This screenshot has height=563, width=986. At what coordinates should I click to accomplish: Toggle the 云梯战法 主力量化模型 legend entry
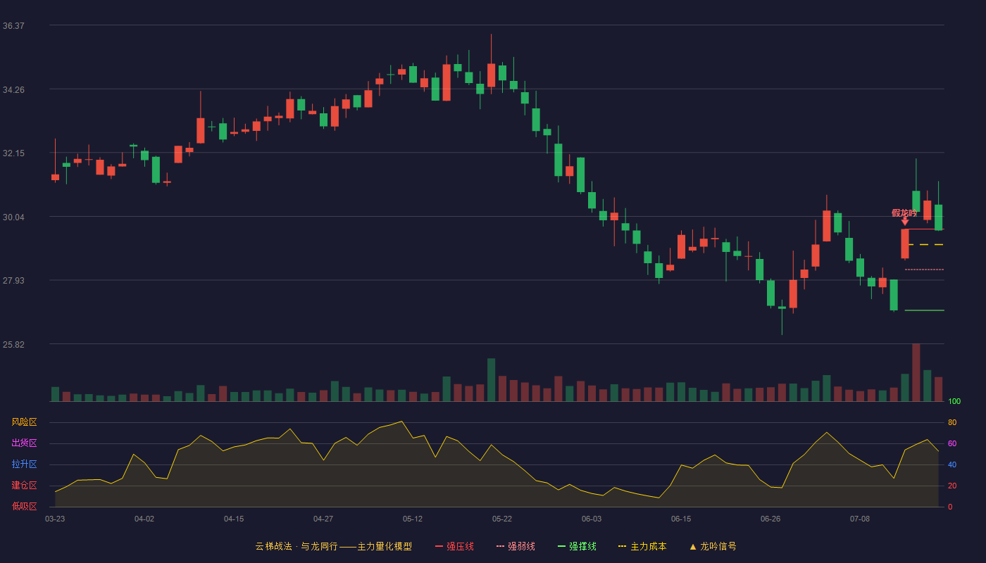point(333,546)
